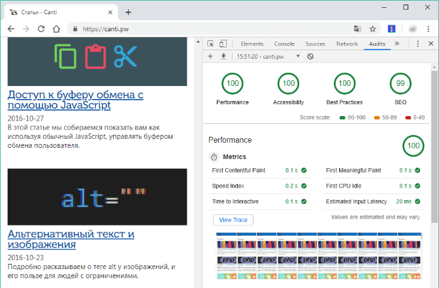Click the Best Practices 100 score gauge
This screenshot has height=288, width=439.
344,83
